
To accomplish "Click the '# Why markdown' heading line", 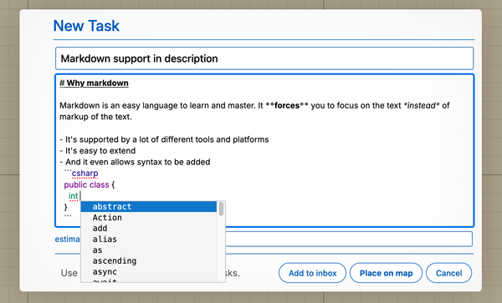I will coord(94,83).
